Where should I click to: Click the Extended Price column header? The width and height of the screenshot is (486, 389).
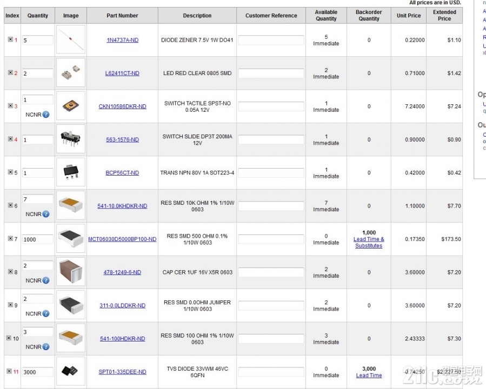click(x=444, y=16)
